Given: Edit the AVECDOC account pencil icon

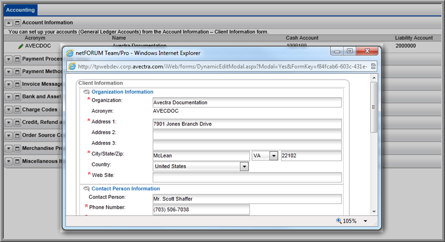Looking at the screenshot, I should [21, 46].
